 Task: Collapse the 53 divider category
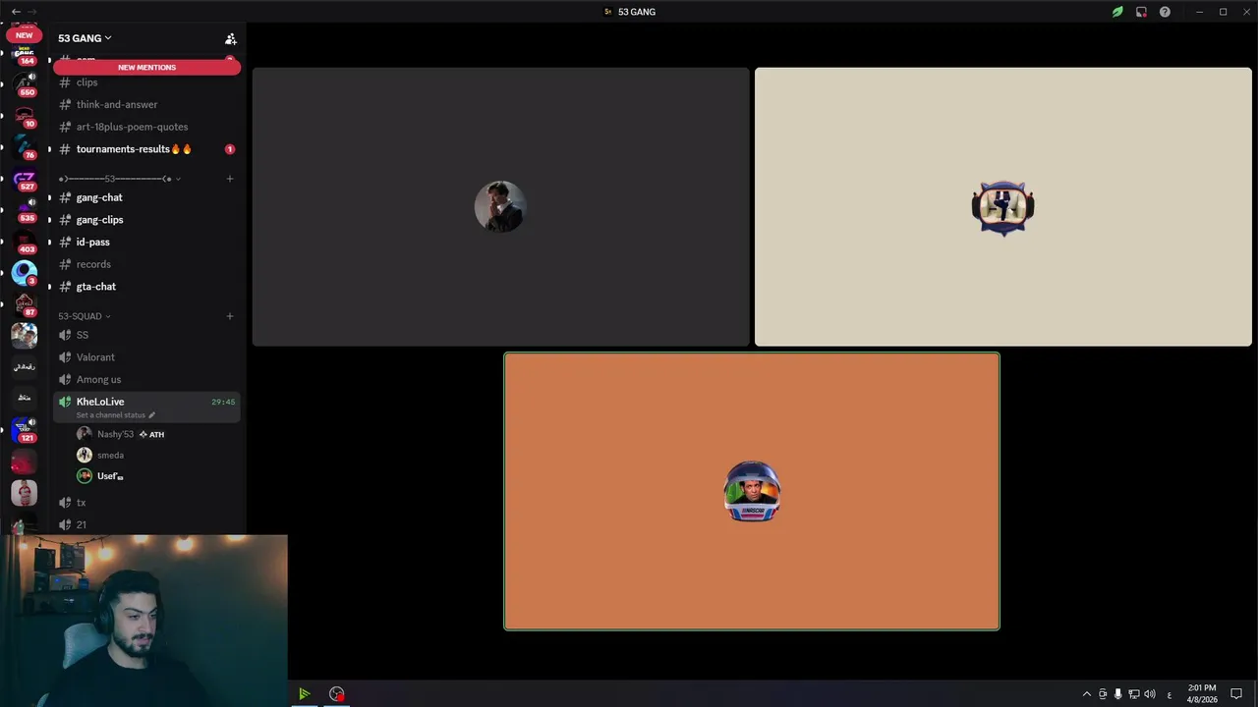click(119, 179)
